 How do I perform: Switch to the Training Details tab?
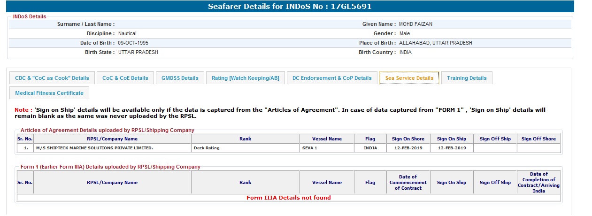tap(467, 78)
